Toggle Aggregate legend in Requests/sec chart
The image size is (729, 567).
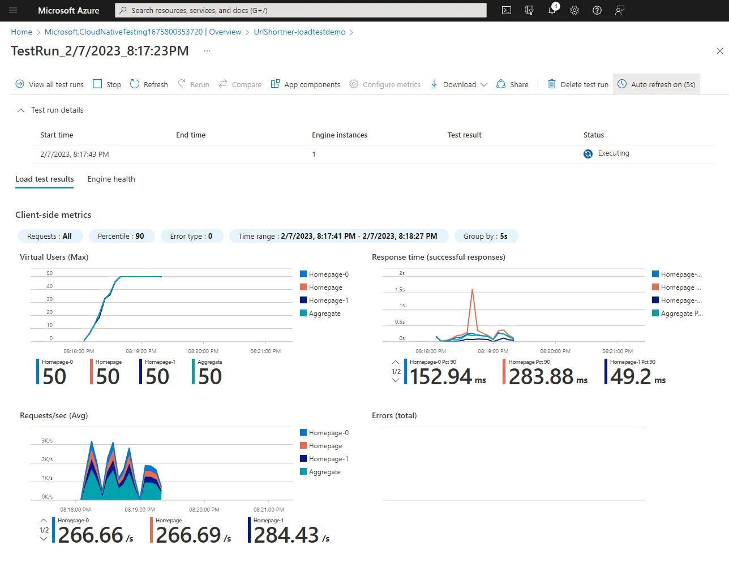pos(320,472)
